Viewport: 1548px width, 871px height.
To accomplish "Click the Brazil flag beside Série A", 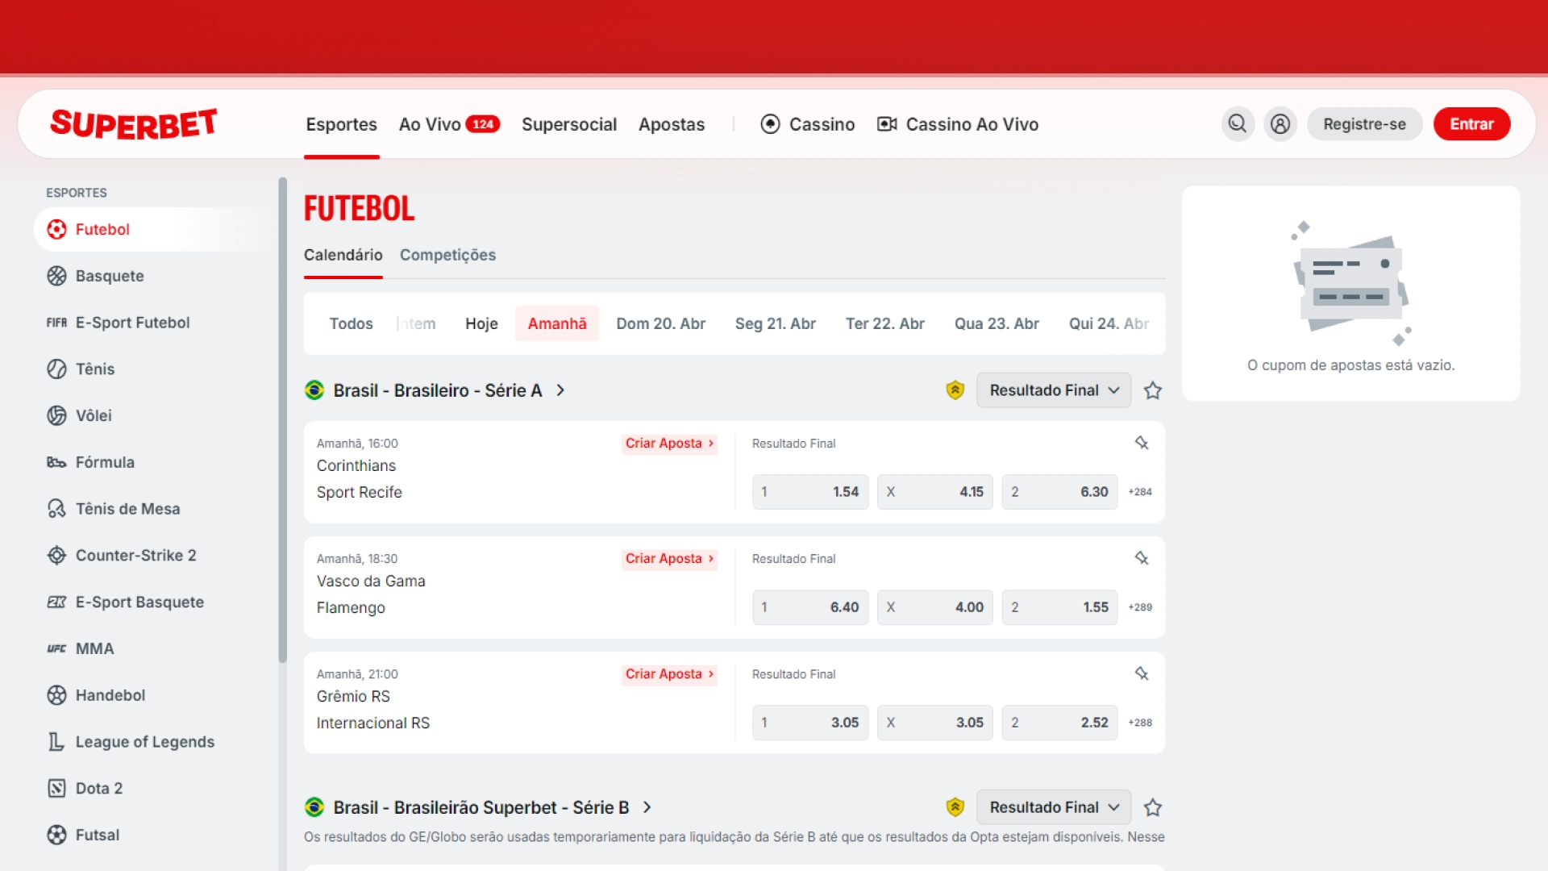I will 314,390.
